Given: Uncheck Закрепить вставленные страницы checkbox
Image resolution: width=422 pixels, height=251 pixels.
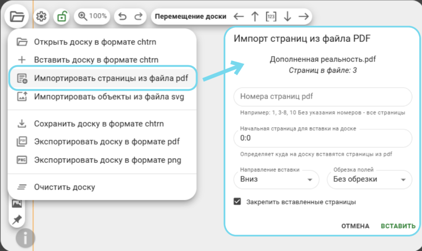Looking at the screenshot, I should click(237, 202).
